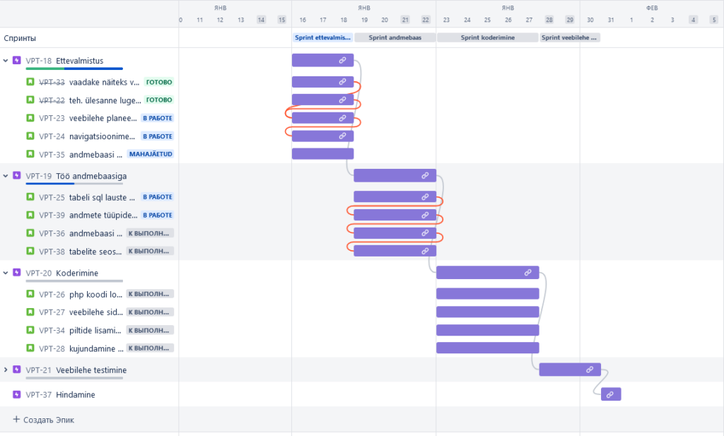Click link icon on VPT-21 timeline bar

(590, 370)
